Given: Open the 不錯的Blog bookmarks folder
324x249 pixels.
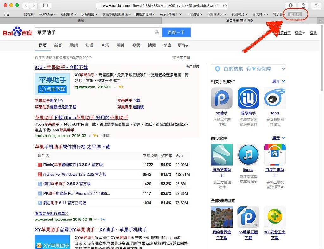Looking at the screenshot, I should [217, 14].
